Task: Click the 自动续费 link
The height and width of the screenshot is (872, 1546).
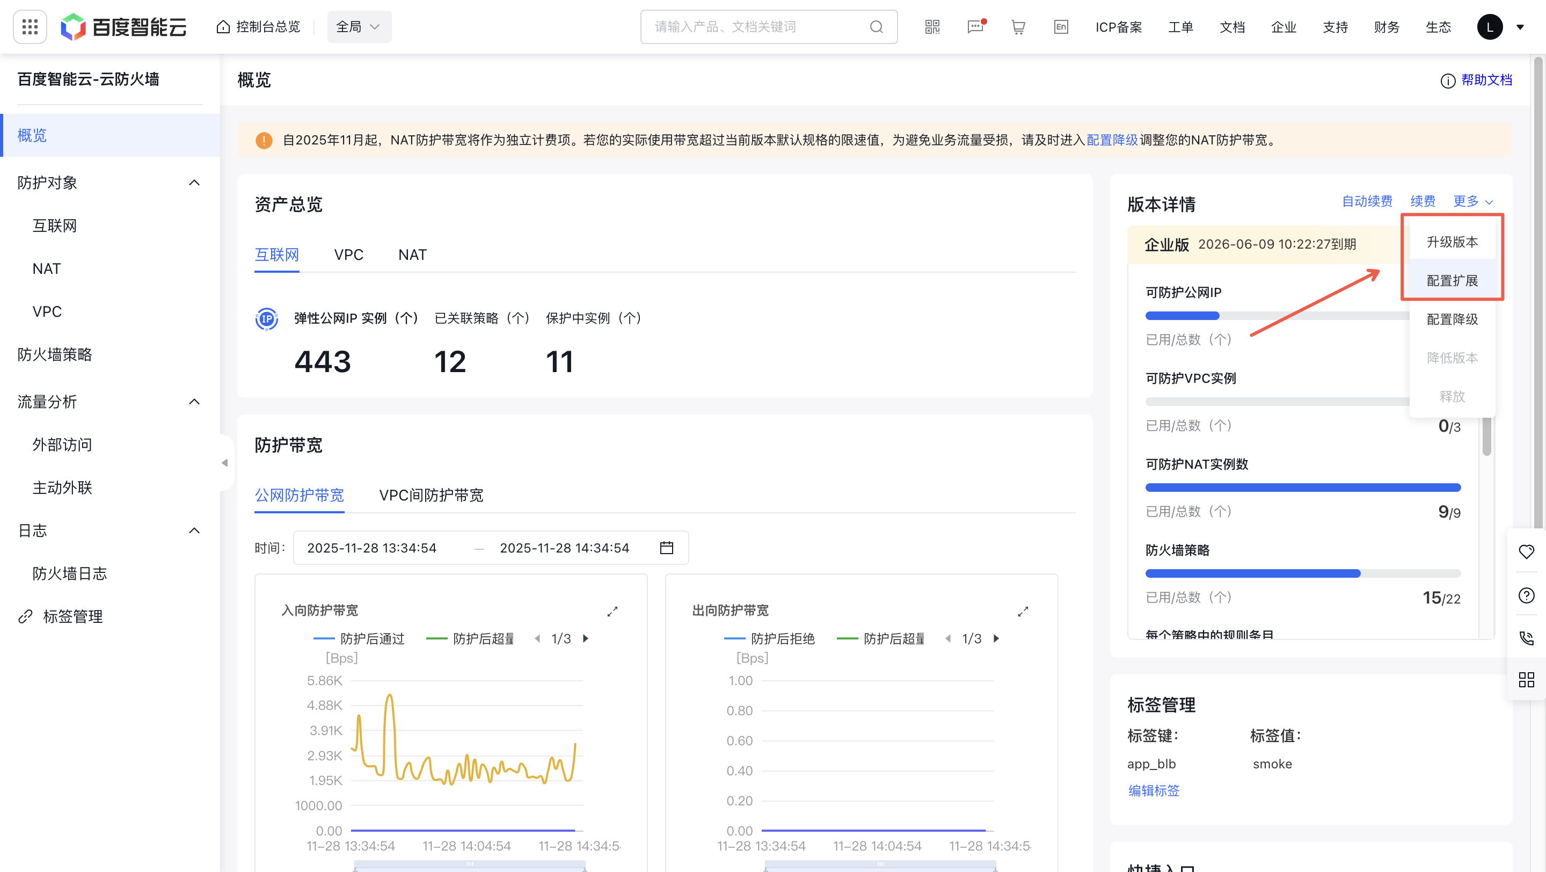Action: (x=1367, y=201)
